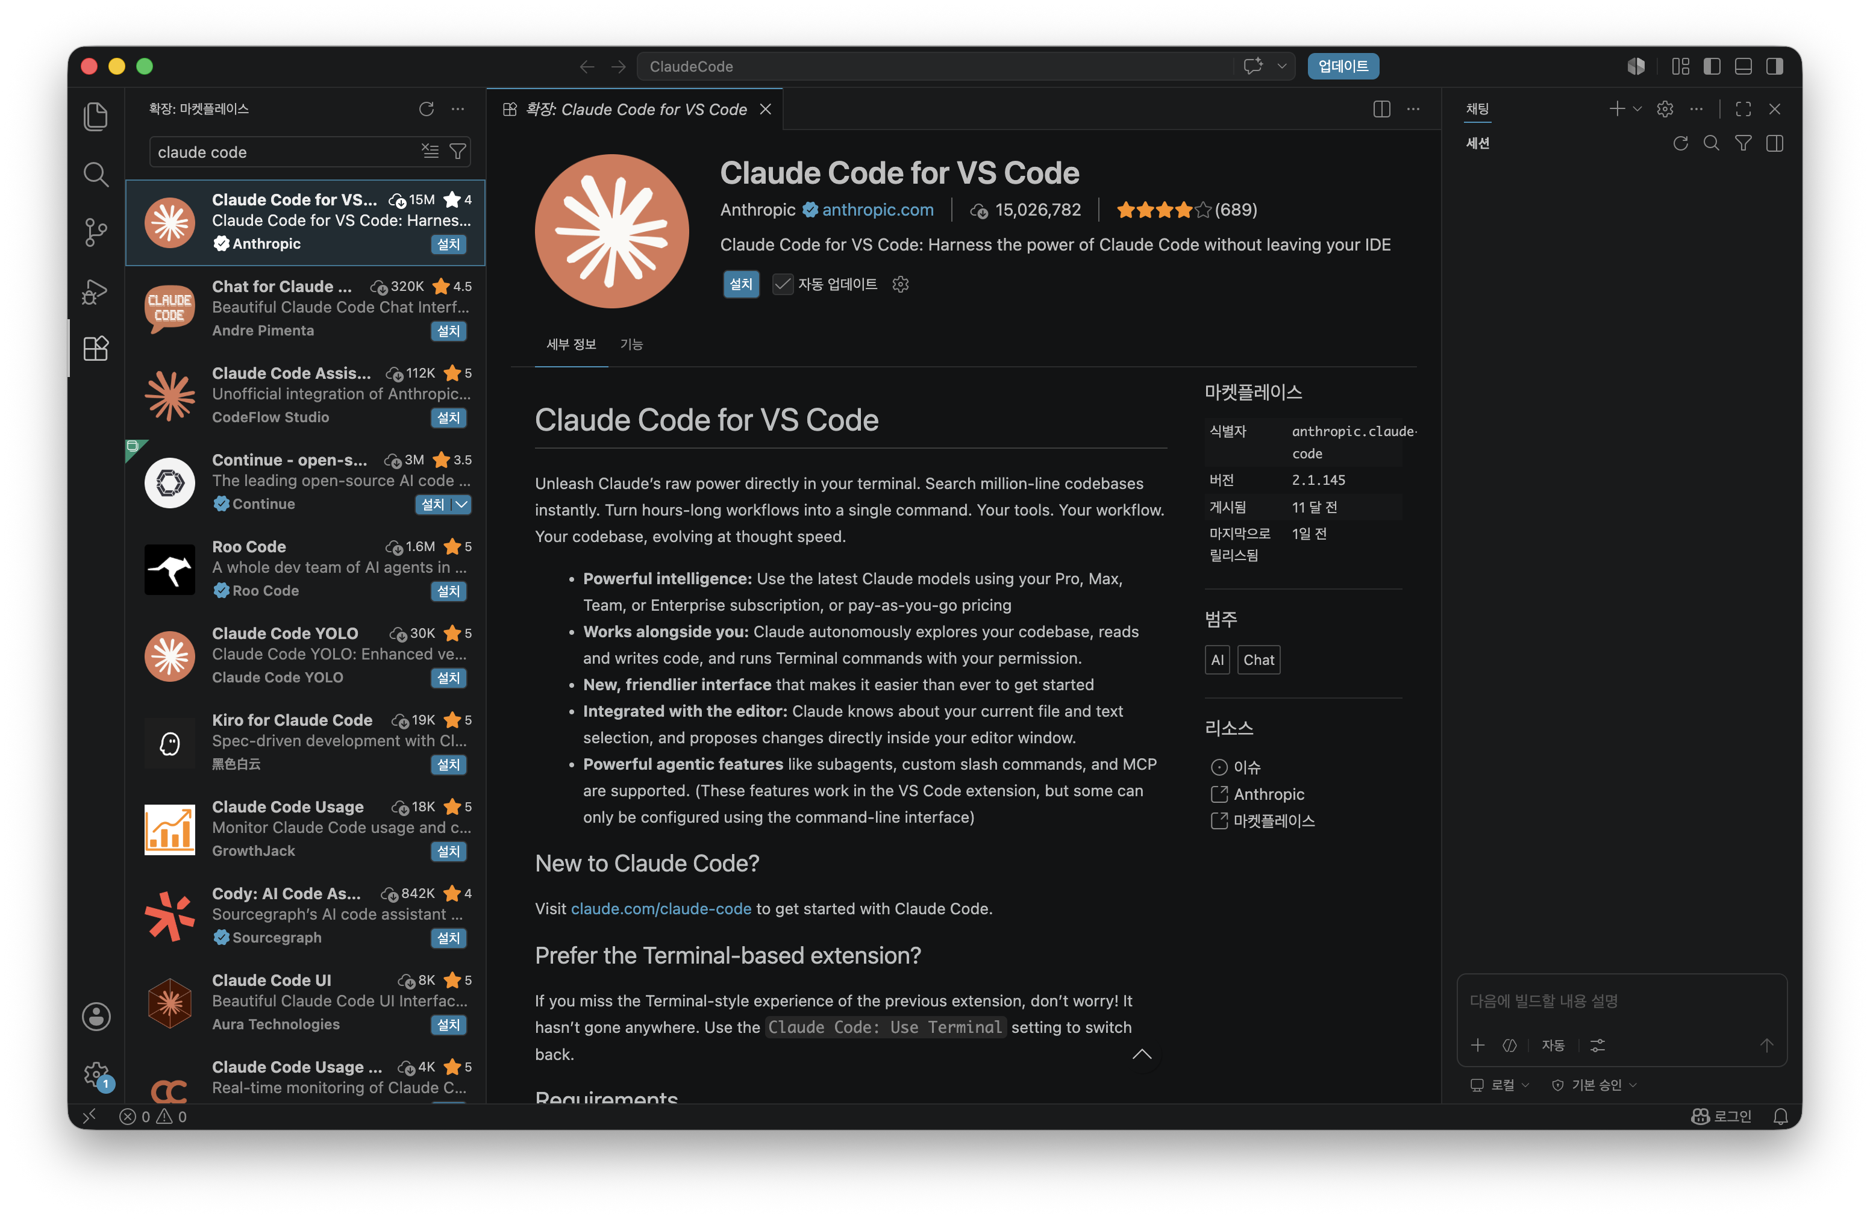Open the extension settings gear near auto update
Screen dimensions: 1870x1219
click(x=901, y=284)
